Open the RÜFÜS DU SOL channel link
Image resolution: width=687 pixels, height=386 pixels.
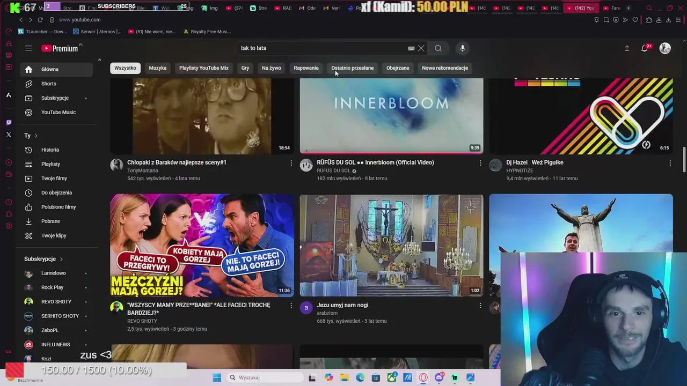333,170
